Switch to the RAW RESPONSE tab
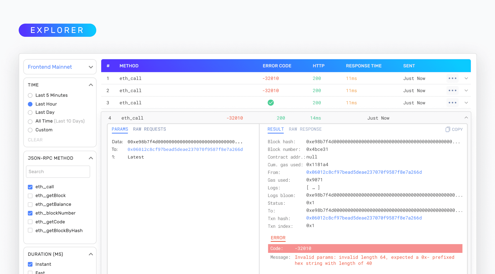 305,129
